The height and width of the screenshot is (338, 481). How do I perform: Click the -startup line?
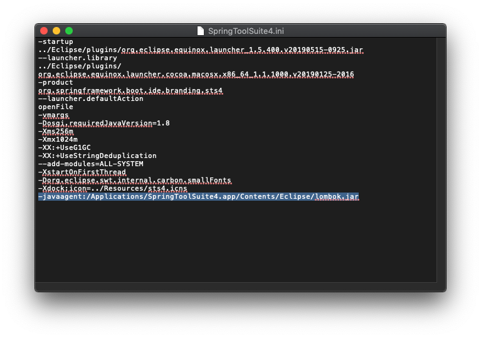pyautogui.click(x=56, y=42)
